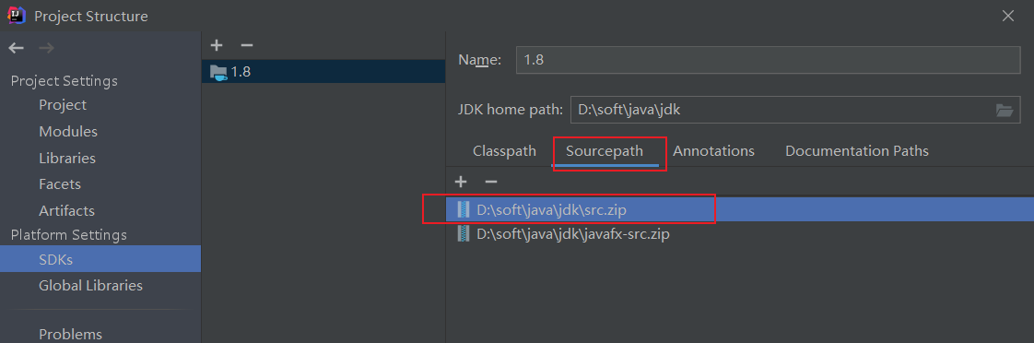Add a new SDK with plus icon
The height and width of the screenshot is (343, 1034).
[x=217, y=45]
